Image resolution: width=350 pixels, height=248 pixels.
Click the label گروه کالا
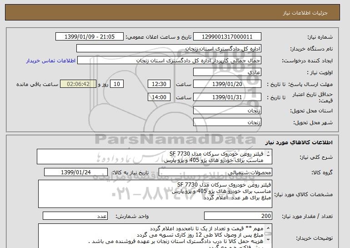322,172
